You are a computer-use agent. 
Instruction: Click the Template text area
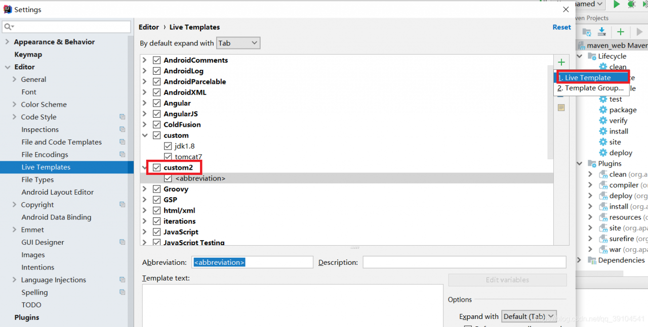click(x=293, y=305)
